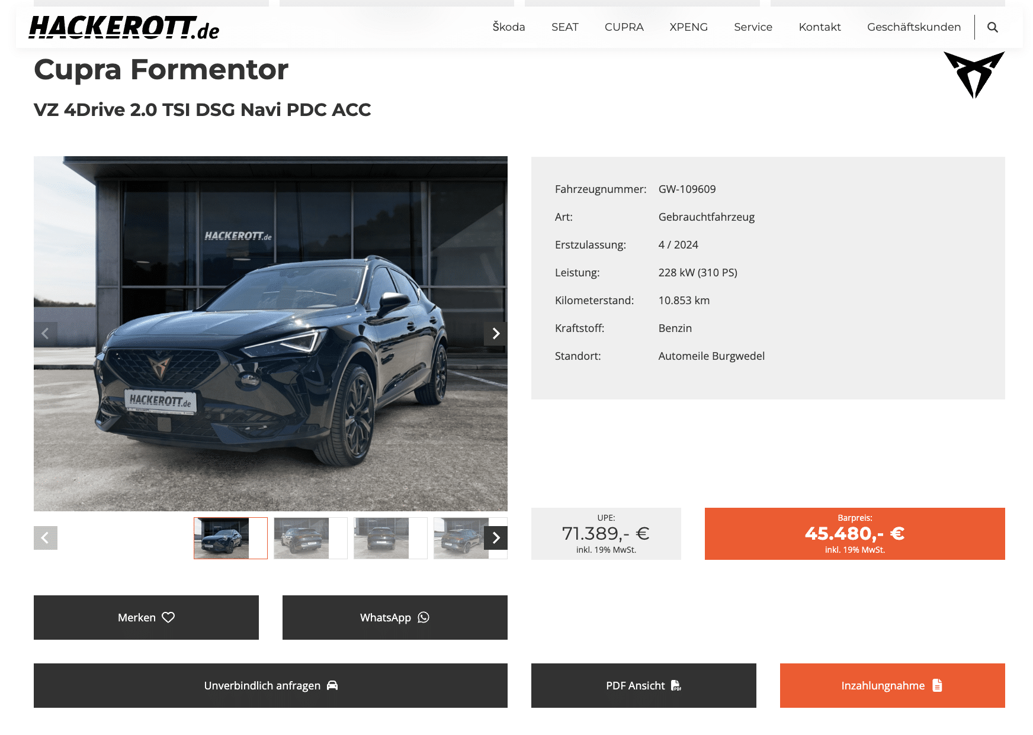This screenshot has height=735, width=1033.
Task: Open the search magnifier icon
Action: point(993,27)
